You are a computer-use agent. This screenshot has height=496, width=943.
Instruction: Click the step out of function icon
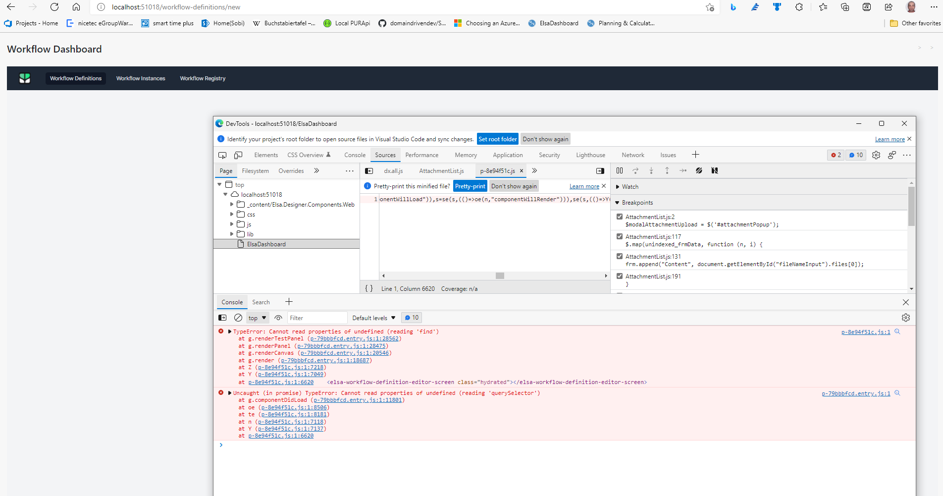coord(667,170)
